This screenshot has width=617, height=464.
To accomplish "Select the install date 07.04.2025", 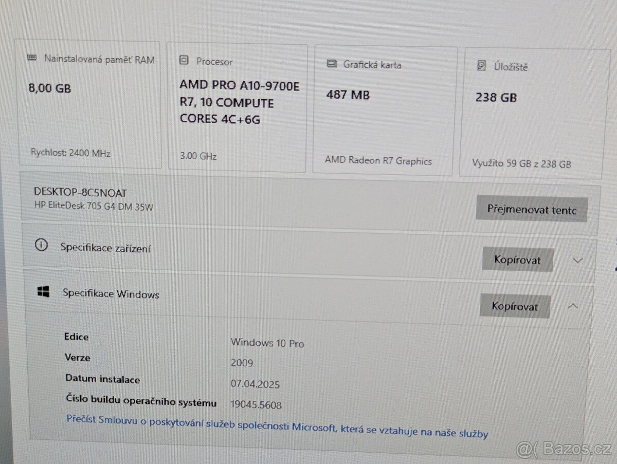I will pos(256,384).
